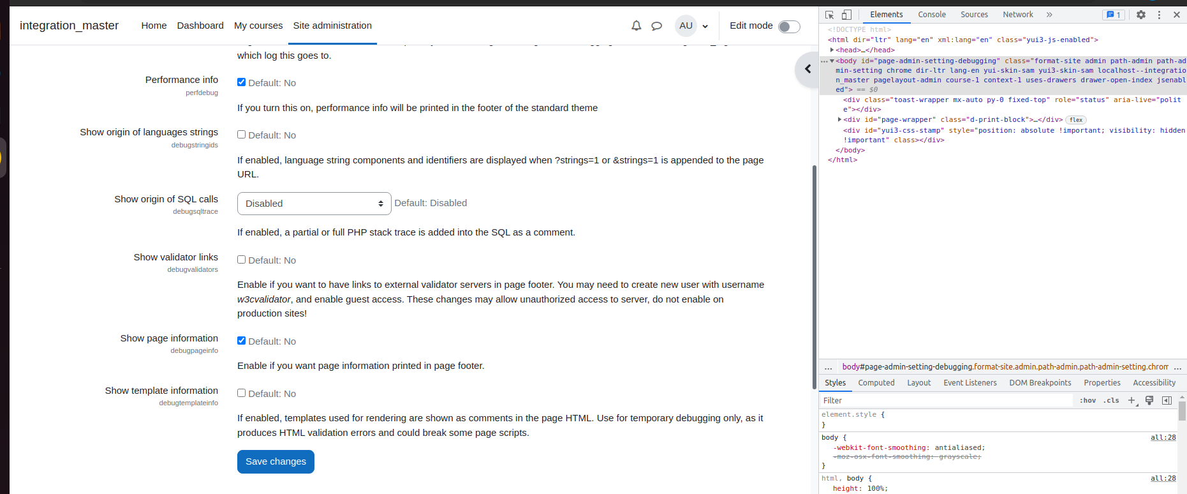Toggle .cls element classes button

pyautogui.click(x=1111, y=400)
